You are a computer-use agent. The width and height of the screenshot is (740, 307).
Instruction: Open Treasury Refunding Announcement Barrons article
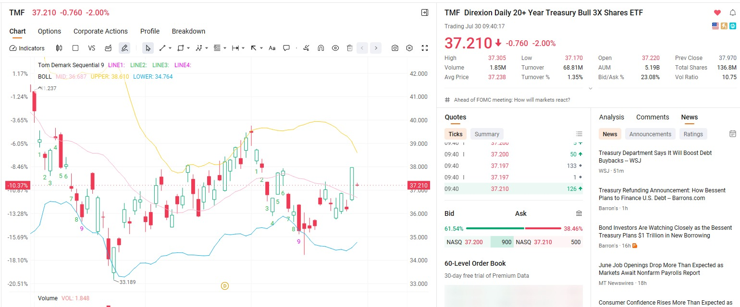click(x=662, y=194)
